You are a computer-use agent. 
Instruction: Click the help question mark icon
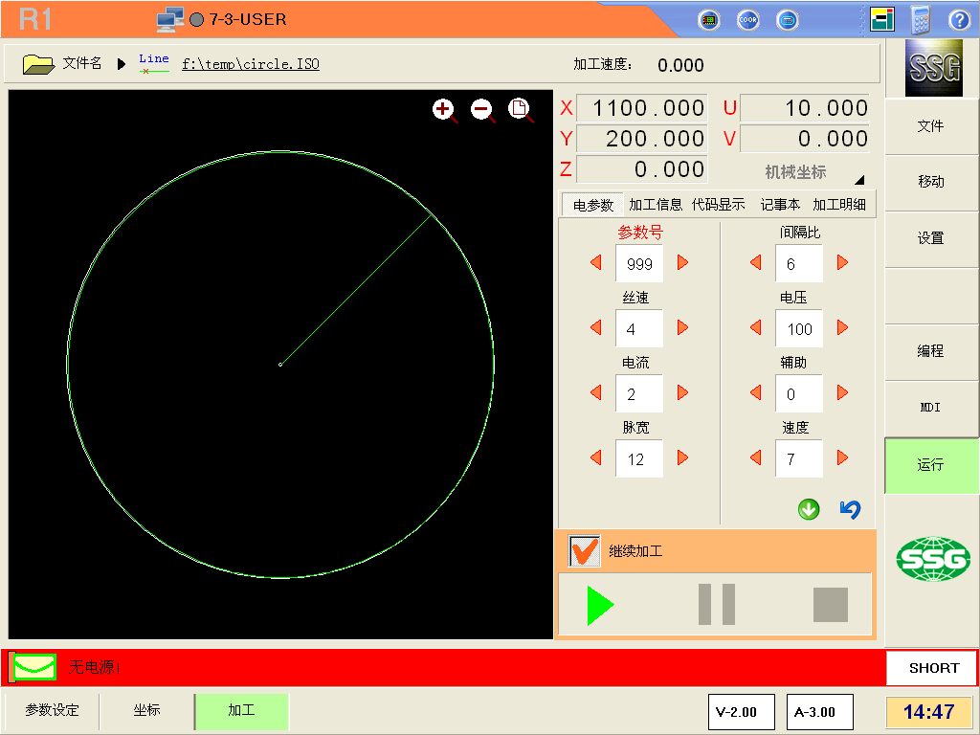(959, 20)
